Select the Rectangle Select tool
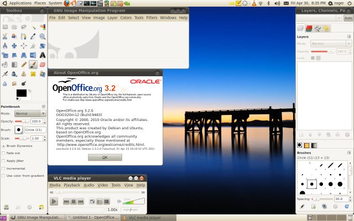The width and height of the screenshot is (354, 221). (x=5, y=27)
